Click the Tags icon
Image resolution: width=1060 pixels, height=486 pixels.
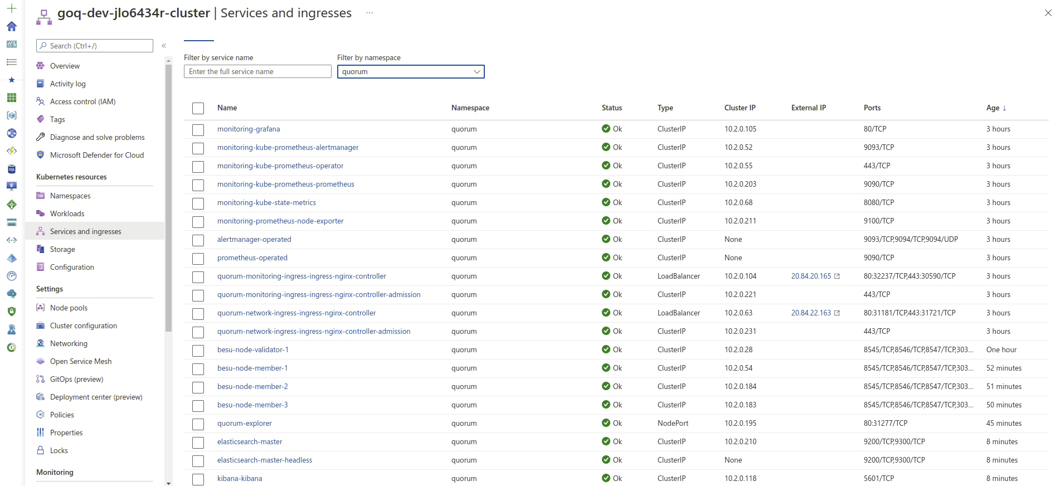point(40,119)
